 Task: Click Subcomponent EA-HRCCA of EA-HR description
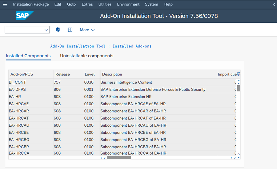(x=133, y=153)
